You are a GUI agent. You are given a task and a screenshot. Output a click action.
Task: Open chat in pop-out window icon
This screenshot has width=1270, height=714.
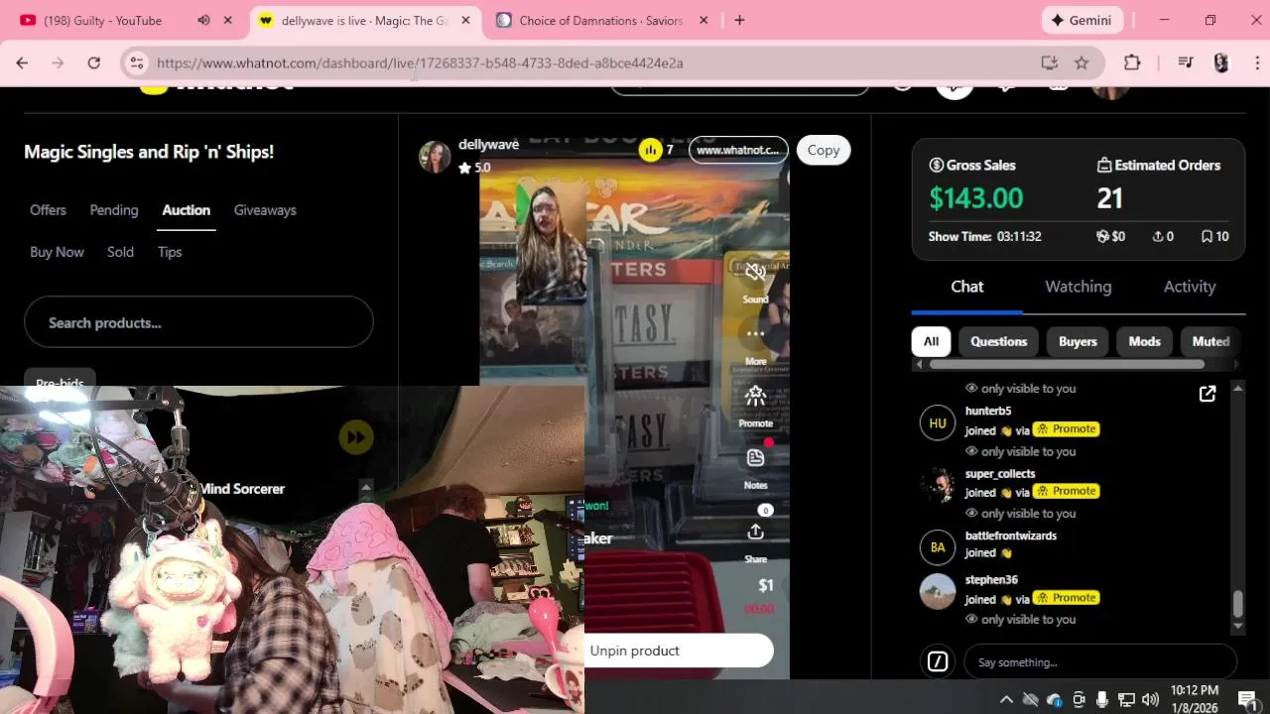(1207, 395)
